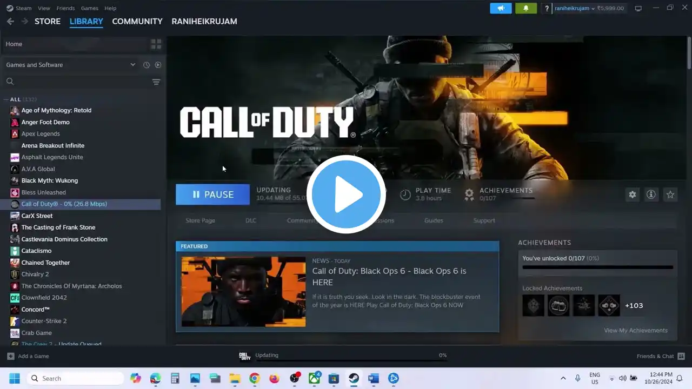Open File Explorer from taskbar
This screenshot has width=692, height=389.
(235, 378)
